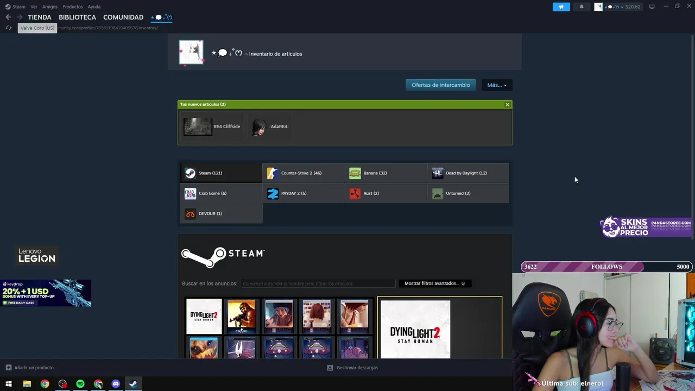Click the keydrop 20% bonus banner
This screenshot has width=695, height=391.
point(46,293)
